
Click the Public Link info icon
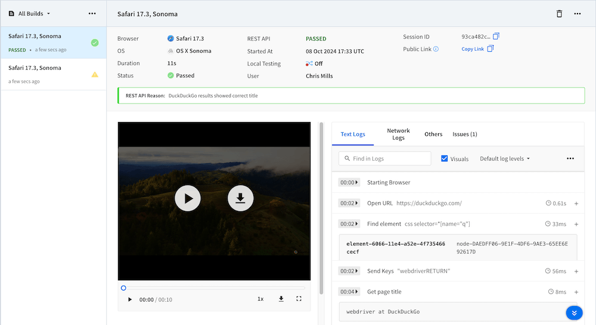436,49
